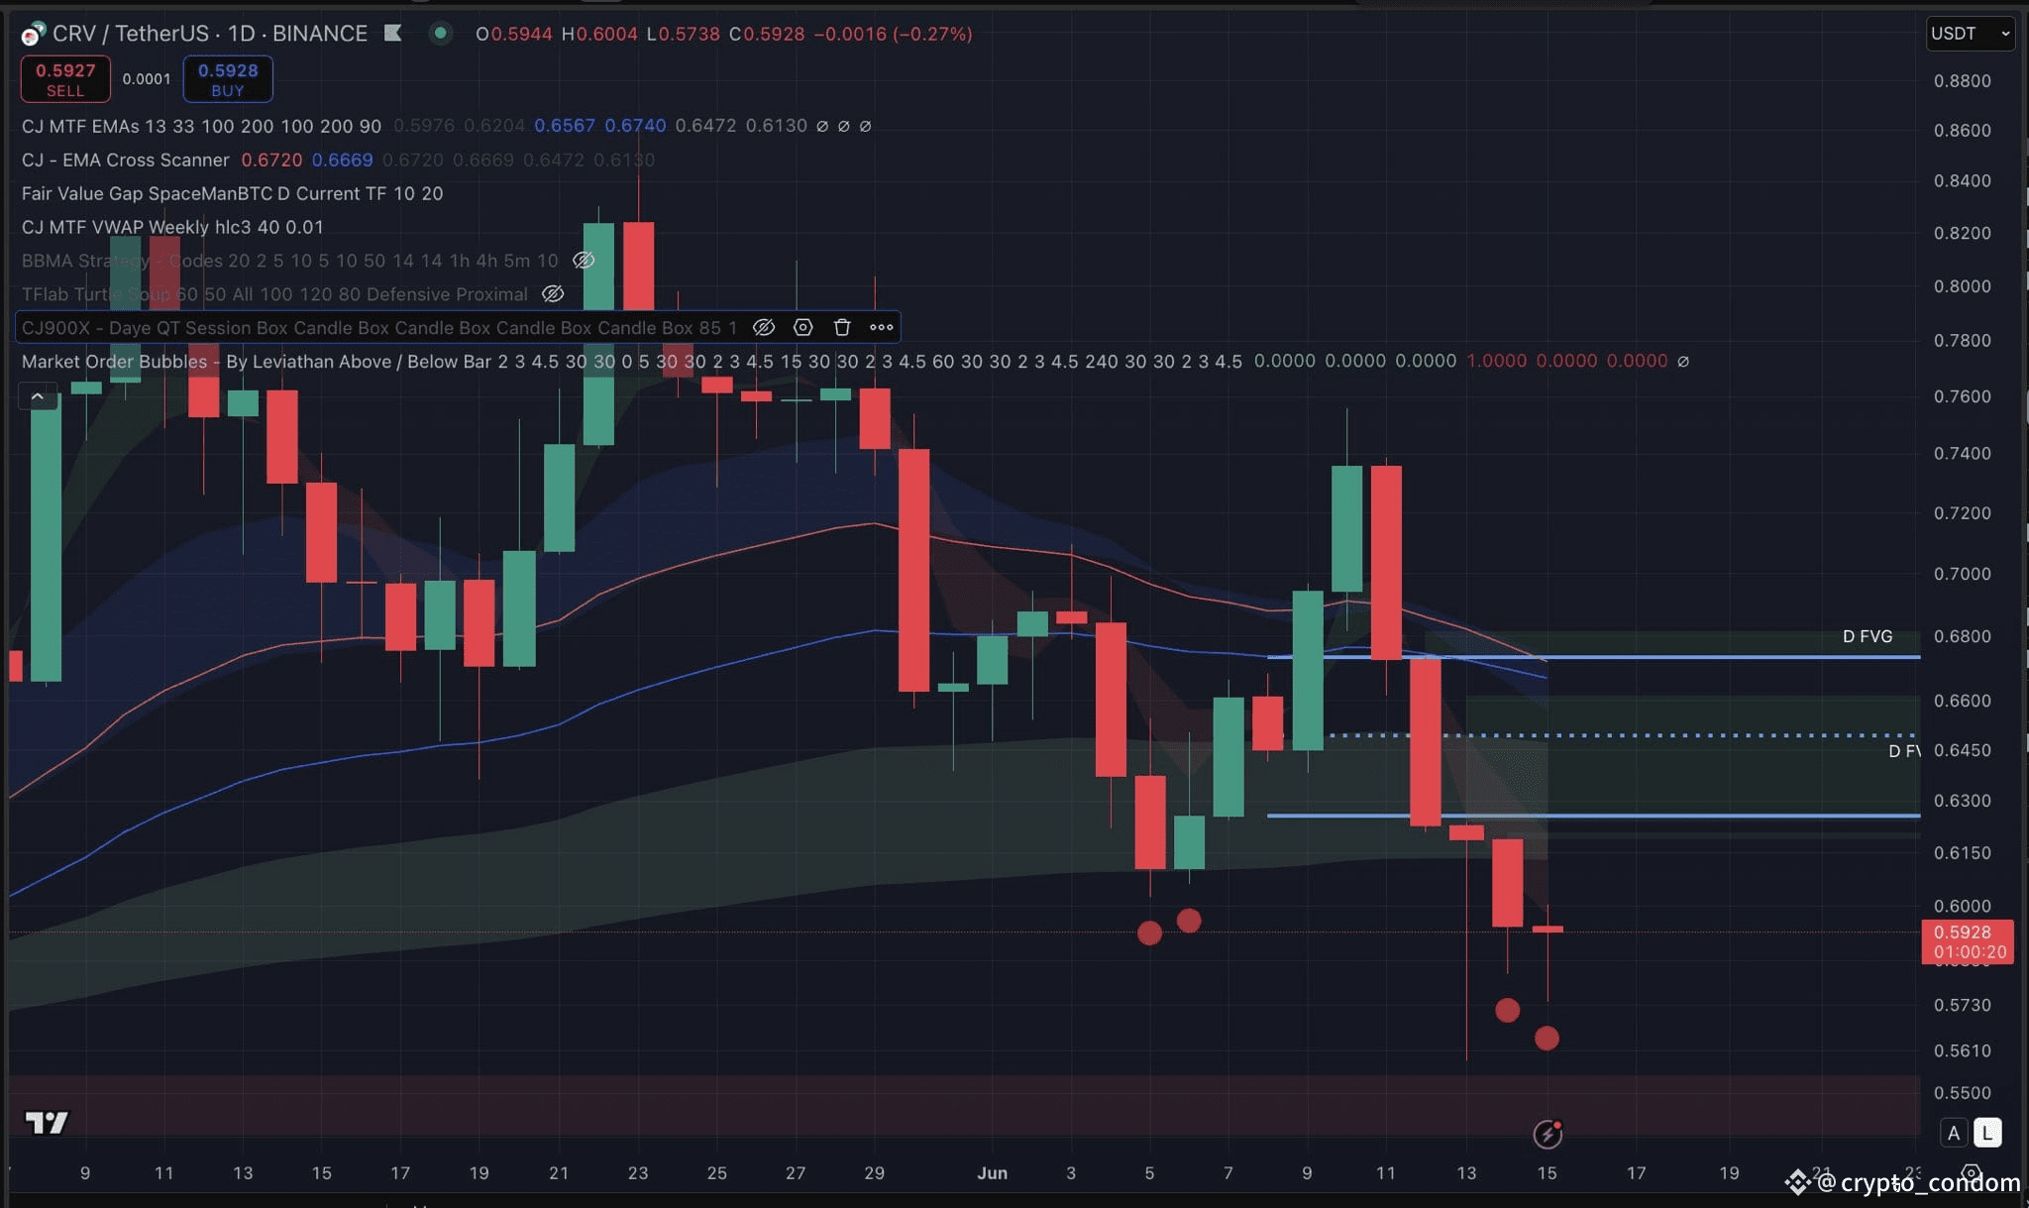The image size is (2029, 1208).
Task: Toggle auto scale with the A button
Action: coord(1954,1133)
